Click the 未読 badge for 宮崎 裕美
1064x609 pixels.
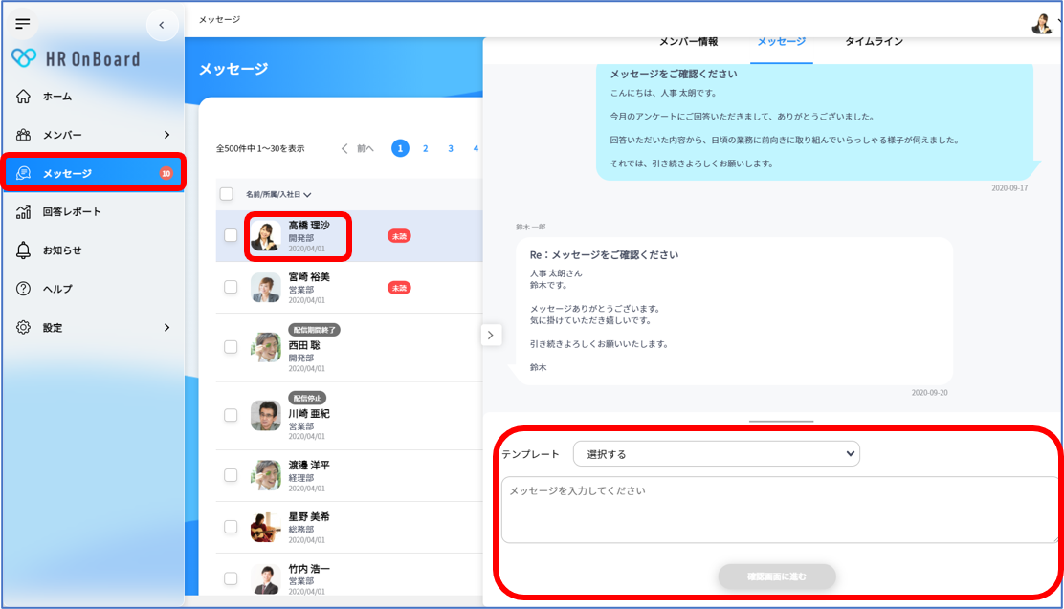(x=399, y=288)
